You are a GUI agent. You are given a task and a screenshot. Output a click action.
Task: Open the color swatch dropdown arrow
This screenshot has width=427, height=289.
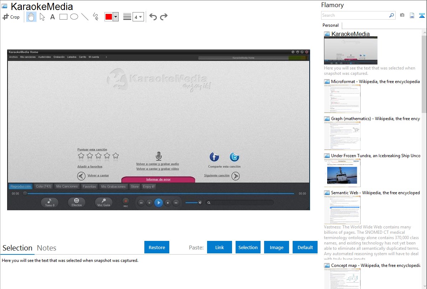click(116, 17)
